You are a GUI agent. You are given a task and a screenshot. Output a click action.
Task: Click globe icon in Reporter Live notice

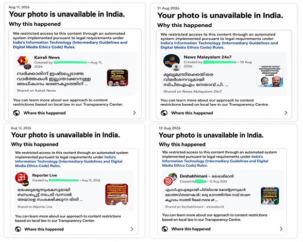[x=18, y=229]
